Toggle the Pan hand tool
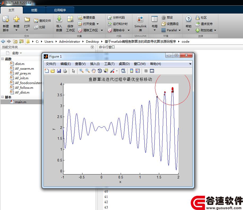The height and width of the screenshot is (210, 243). [94, 71]
